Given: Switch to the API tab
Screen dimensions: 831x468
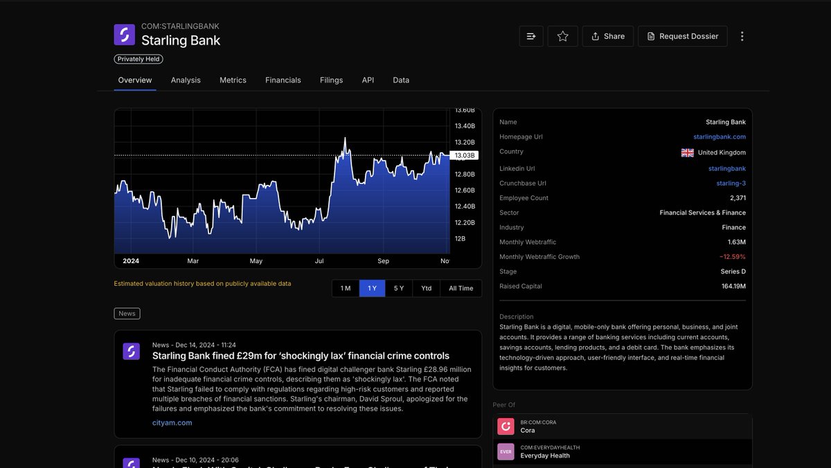Looking at the screenshot, I should pos(368,80).
